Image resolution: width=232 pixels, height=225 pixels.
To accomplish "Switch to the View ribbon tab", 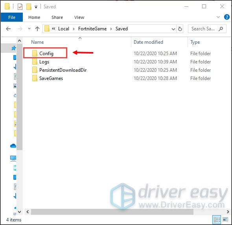I will tap(79, 17).
